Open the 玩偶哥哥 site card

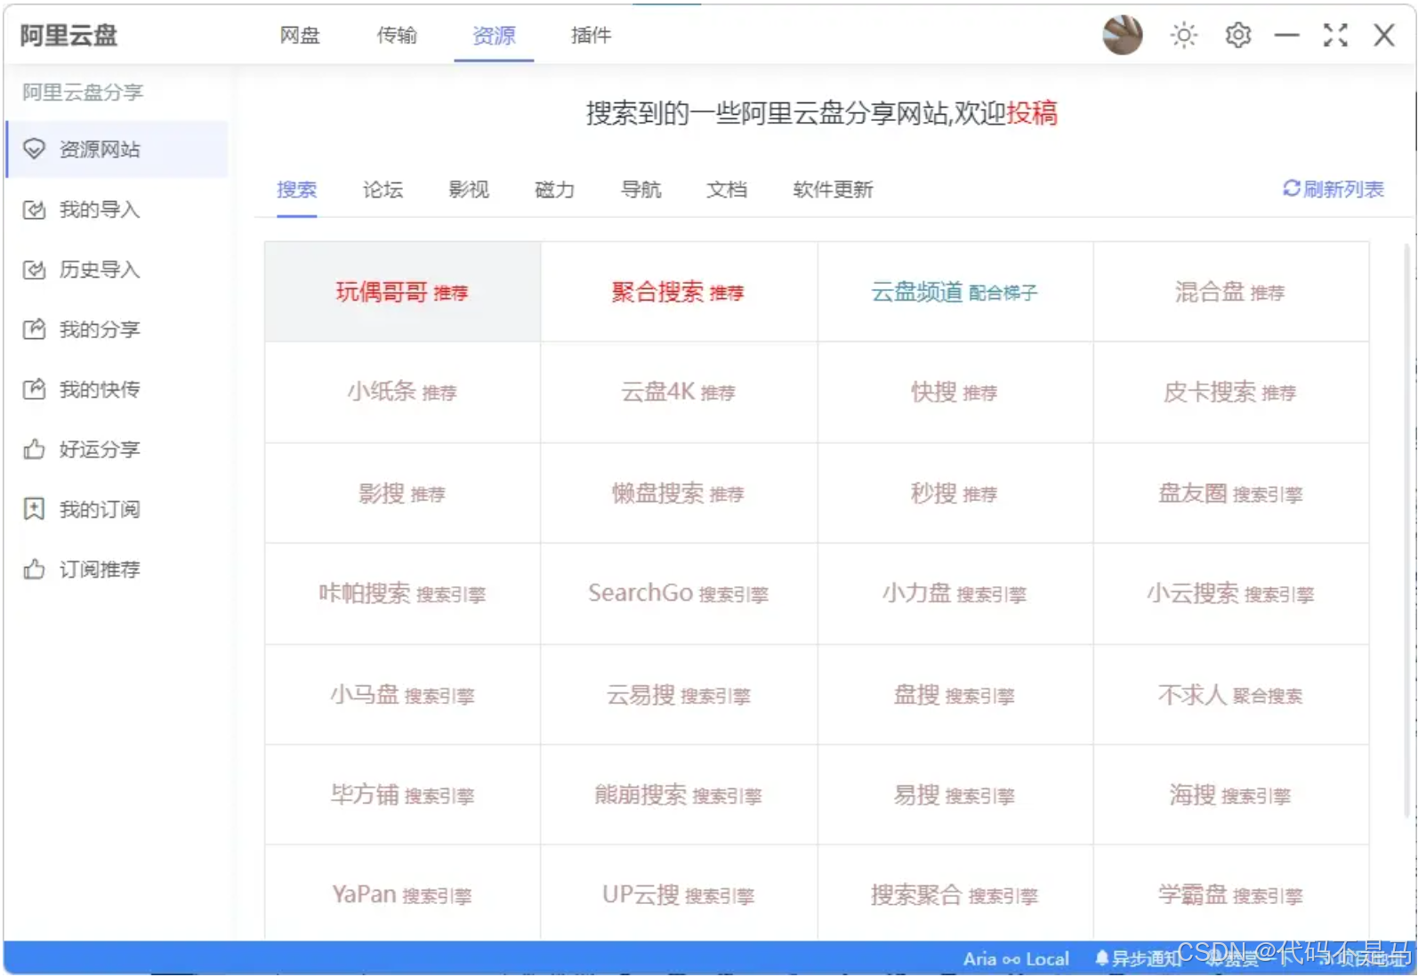click(402, 292)
